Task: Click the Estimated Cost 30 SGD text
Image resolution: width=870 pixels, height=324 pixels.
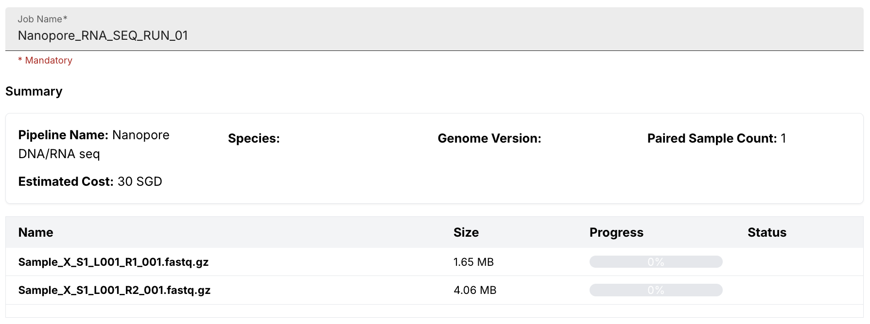Action: coord(90,181)
